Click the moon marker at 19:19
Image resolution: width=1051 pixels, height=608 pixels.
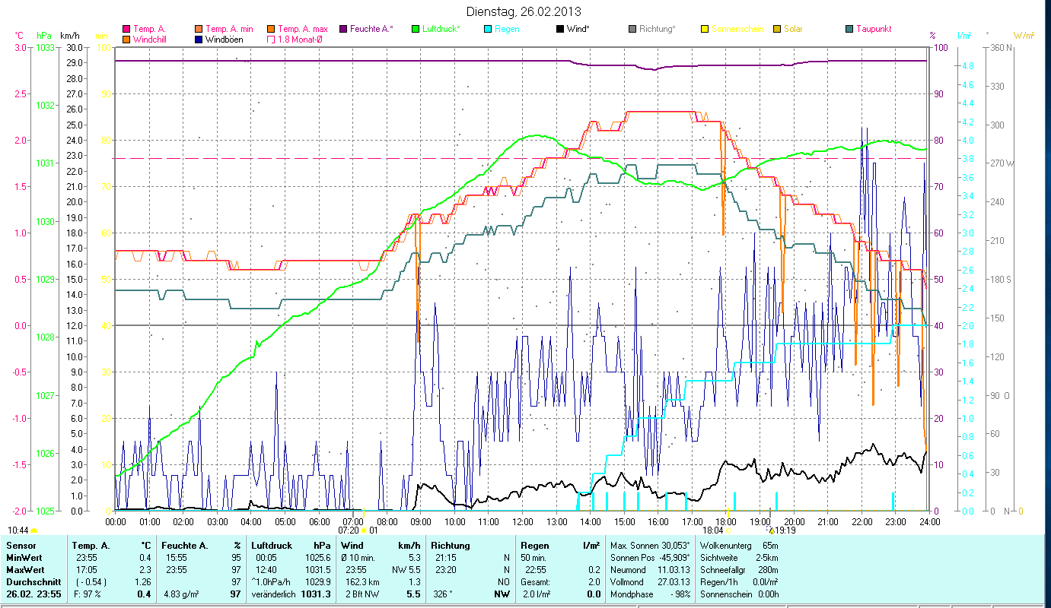pos(772,530)
